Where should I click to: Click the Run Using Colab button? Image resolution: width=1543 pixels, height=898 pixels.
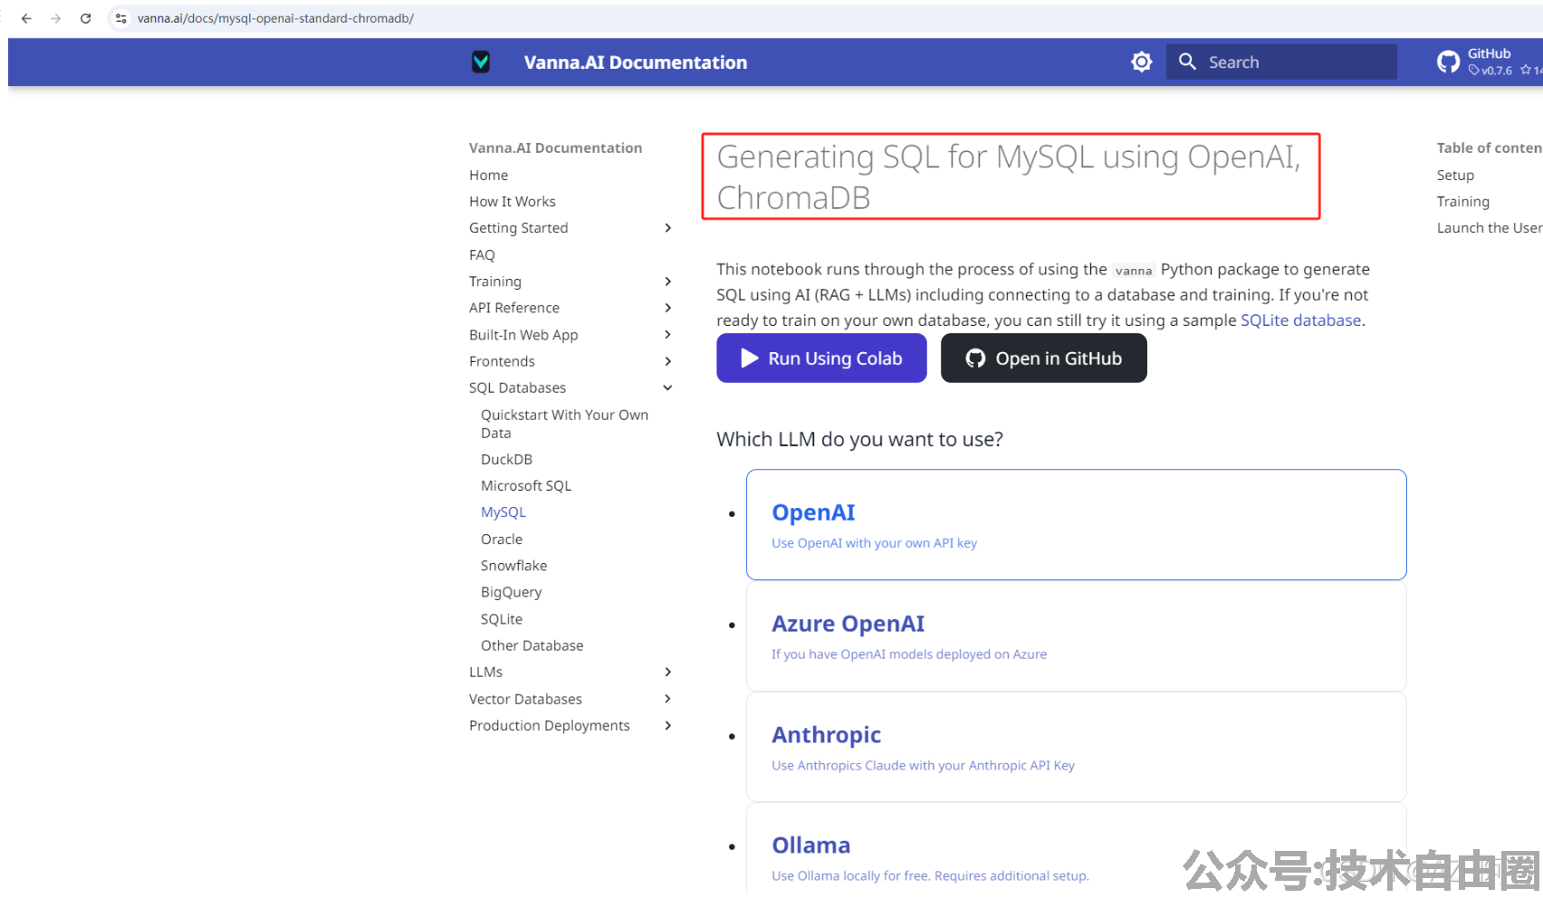pos(821,358)
